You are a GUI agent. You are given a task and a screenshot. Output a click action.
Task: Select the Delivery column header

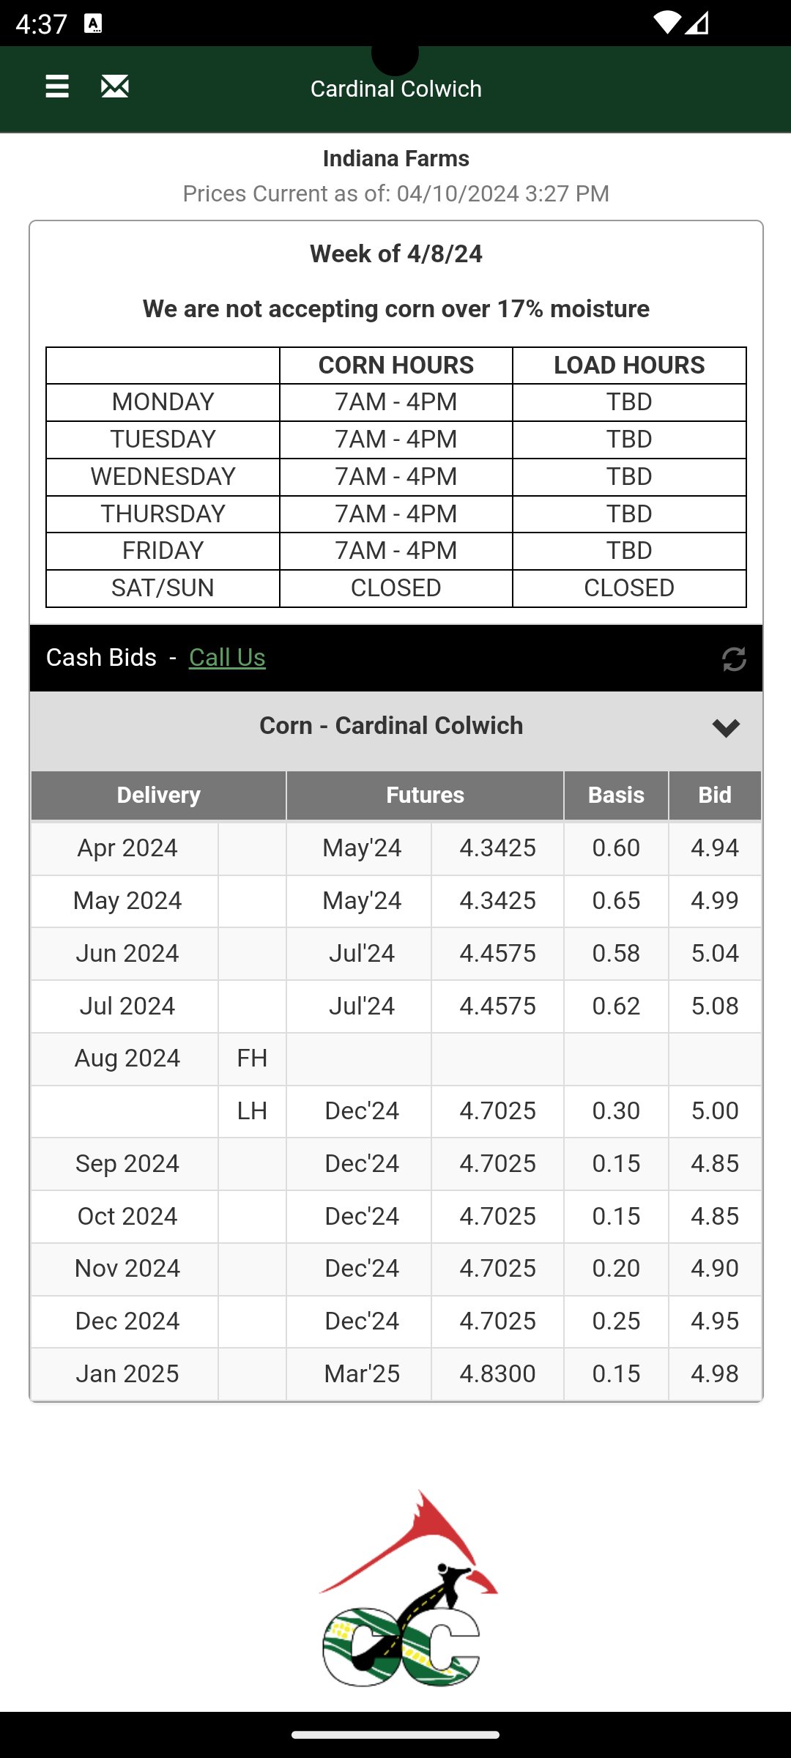point(158,795)
